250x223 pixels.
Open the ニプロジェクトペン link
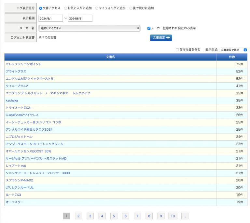[x=19, y=137]
